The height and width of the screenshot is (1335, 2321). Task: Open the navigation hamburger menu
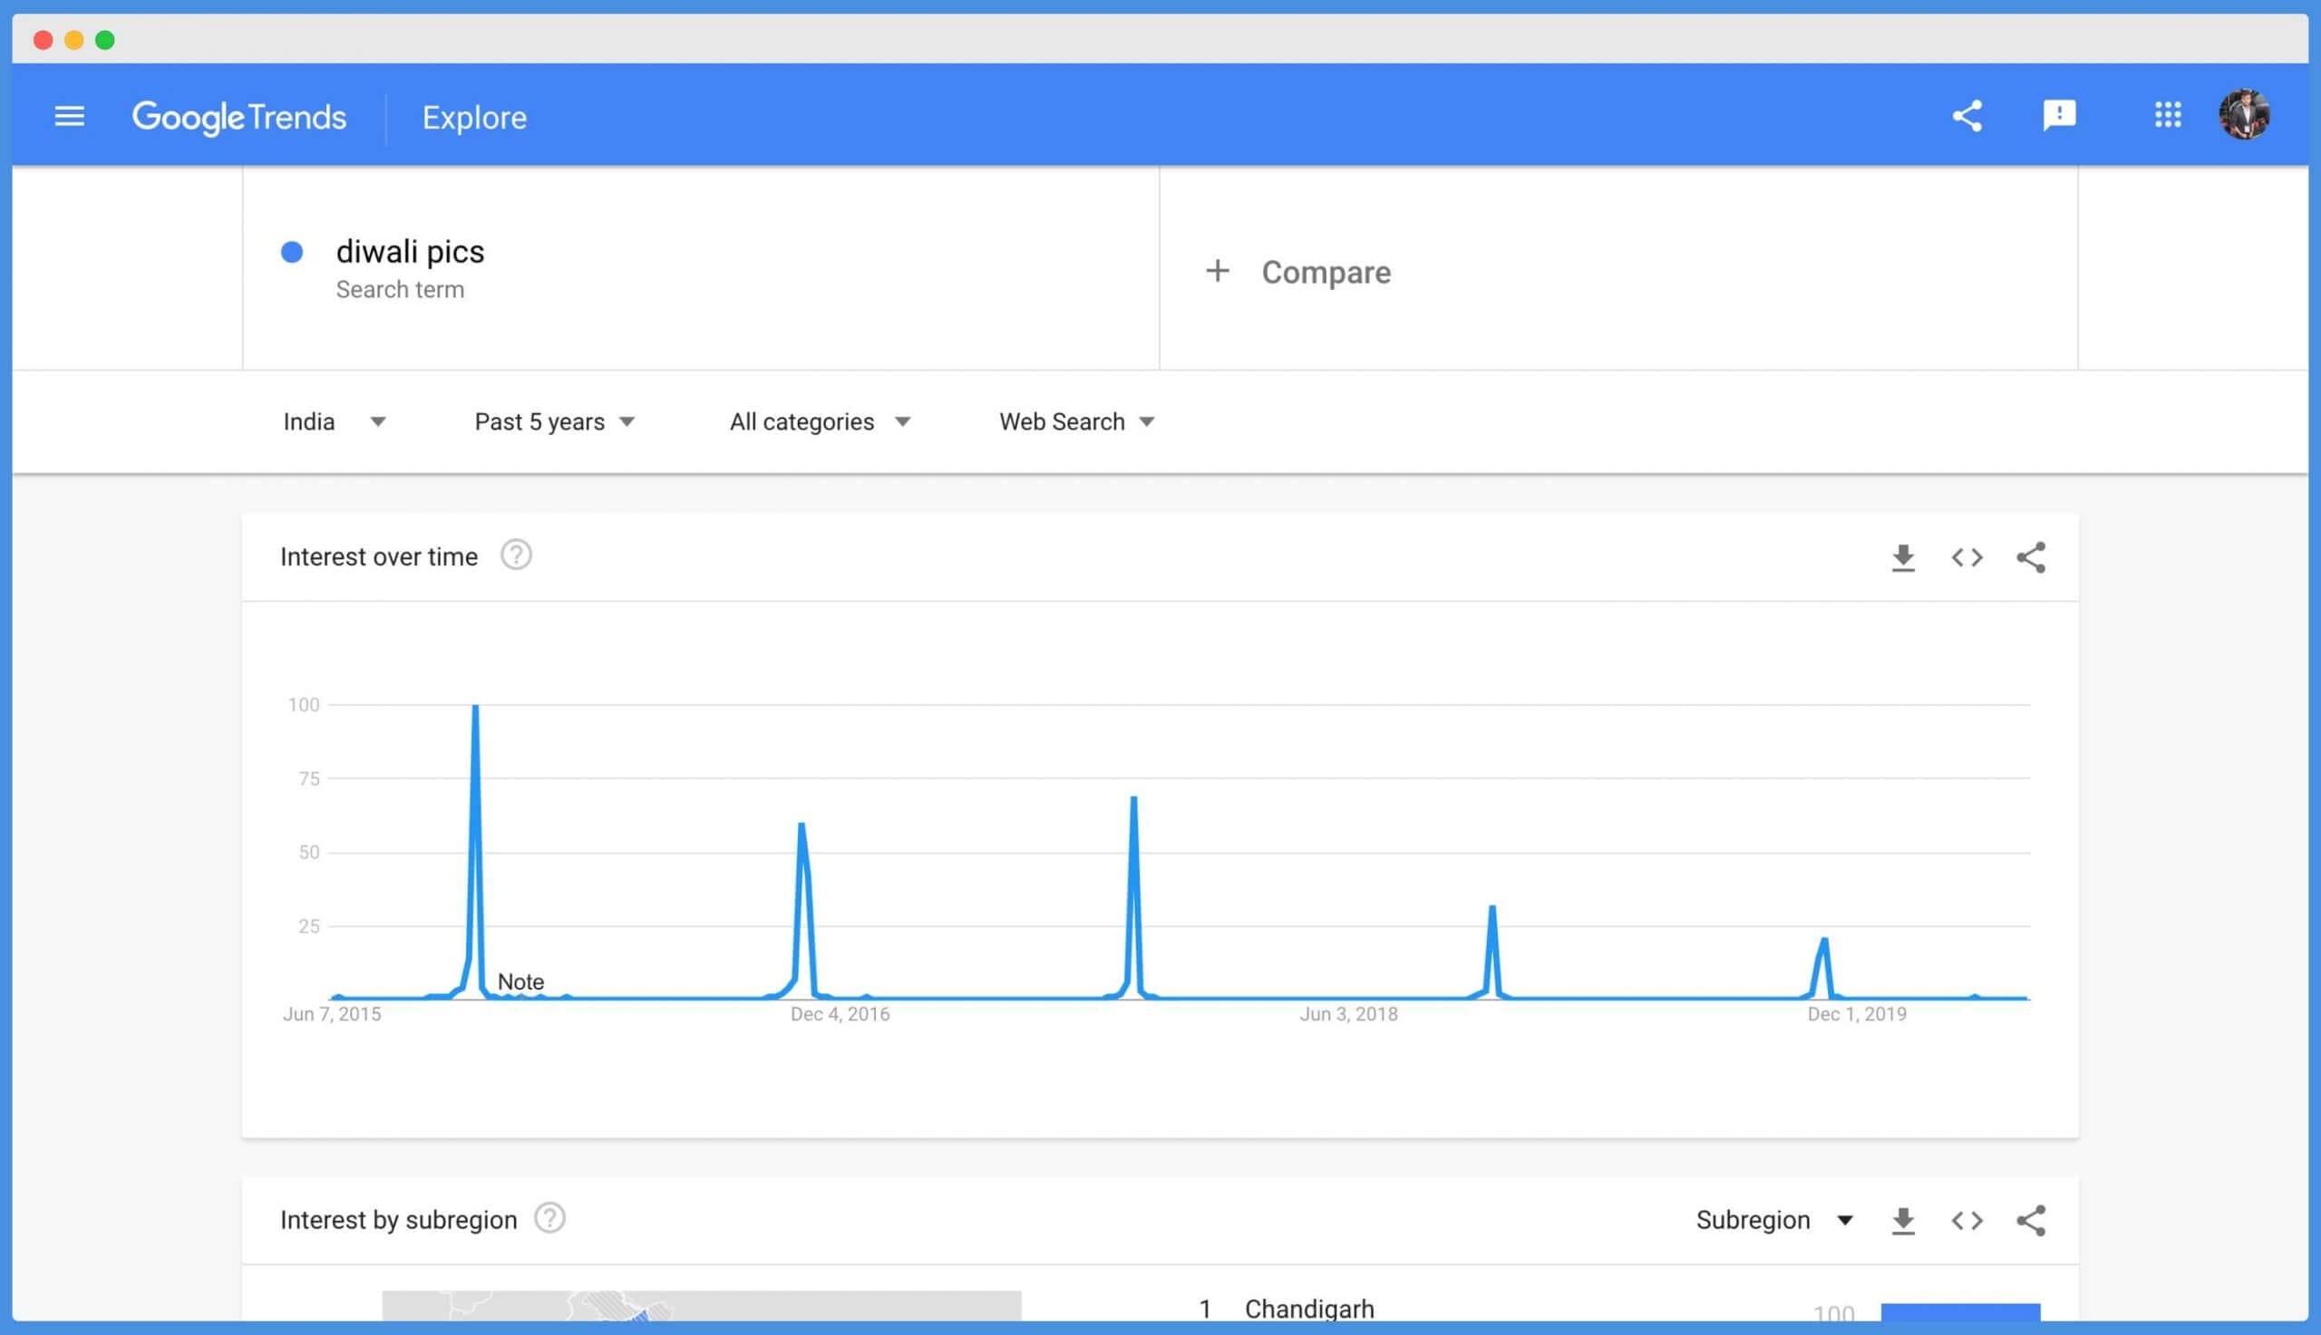tap(69, 115)
